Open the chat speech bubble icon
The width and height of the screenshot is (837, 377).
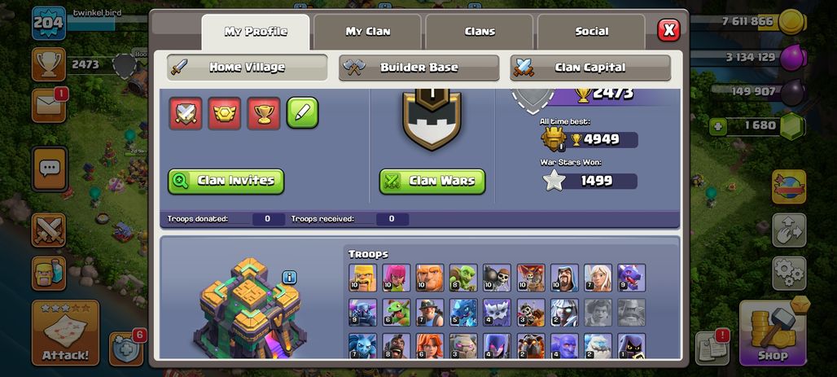tap(50, 169)
